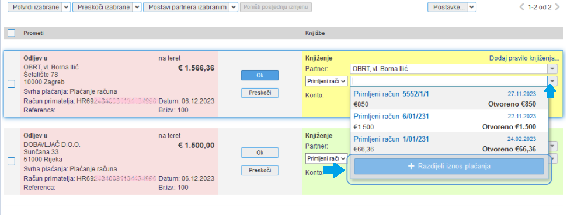Click Postavi partnera izabranim button

(x=187, y=7)
